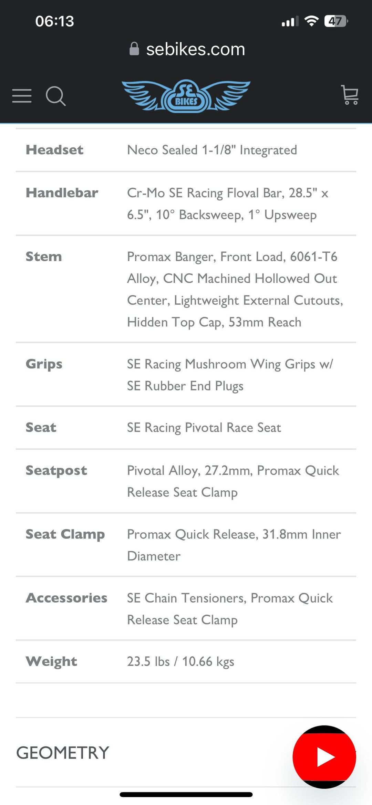Tap the 06:13 clock
This screenshot has width=372, height=805.
coord(54,21)
